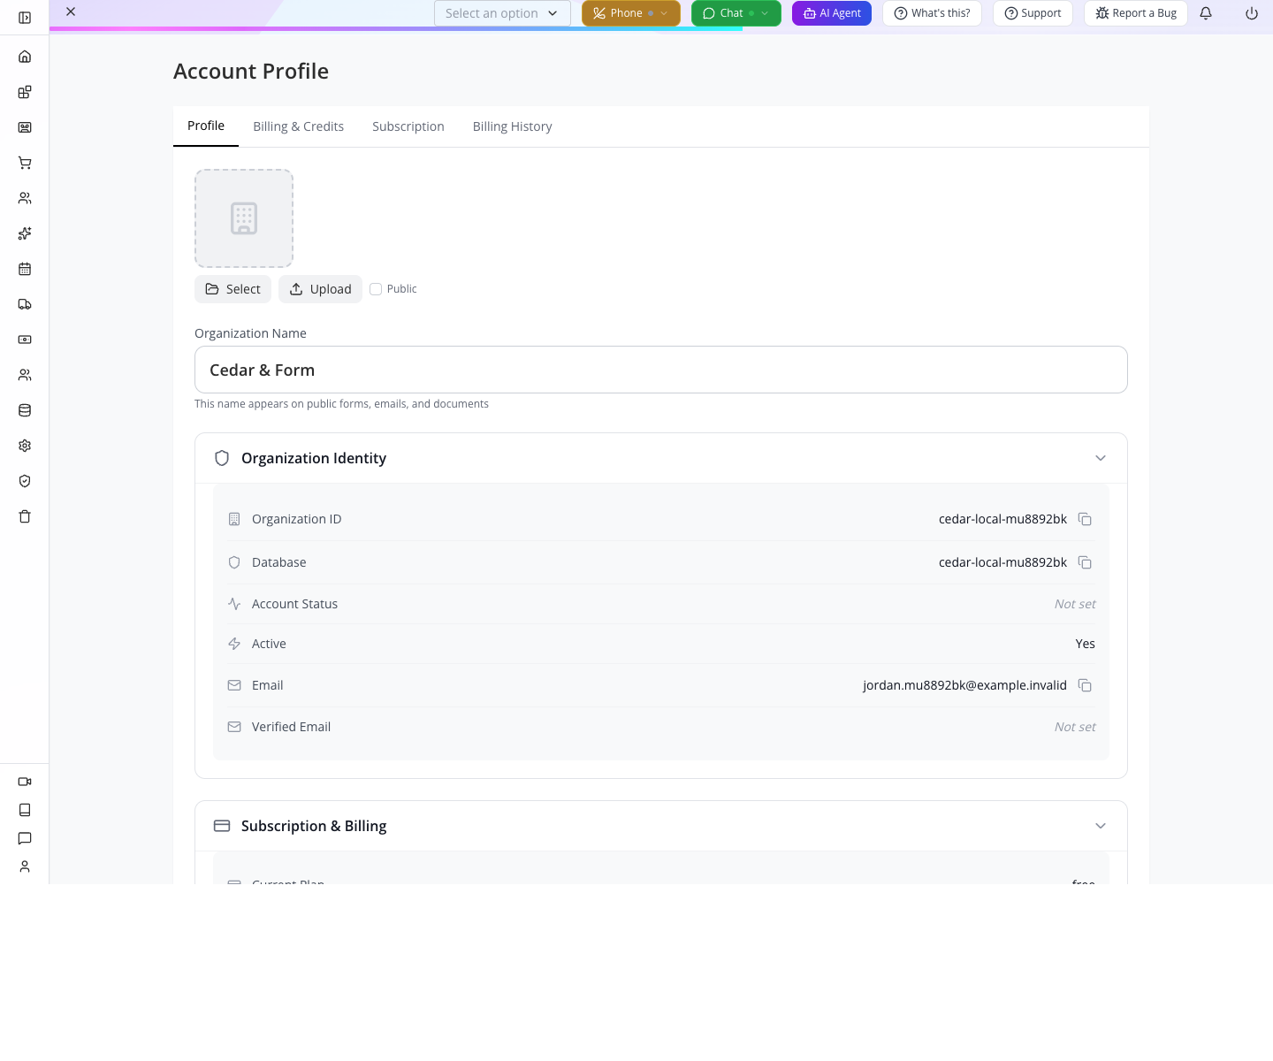Copy the Email address value
The width and height of the screenshot is (1273, 1061).
1085,685
